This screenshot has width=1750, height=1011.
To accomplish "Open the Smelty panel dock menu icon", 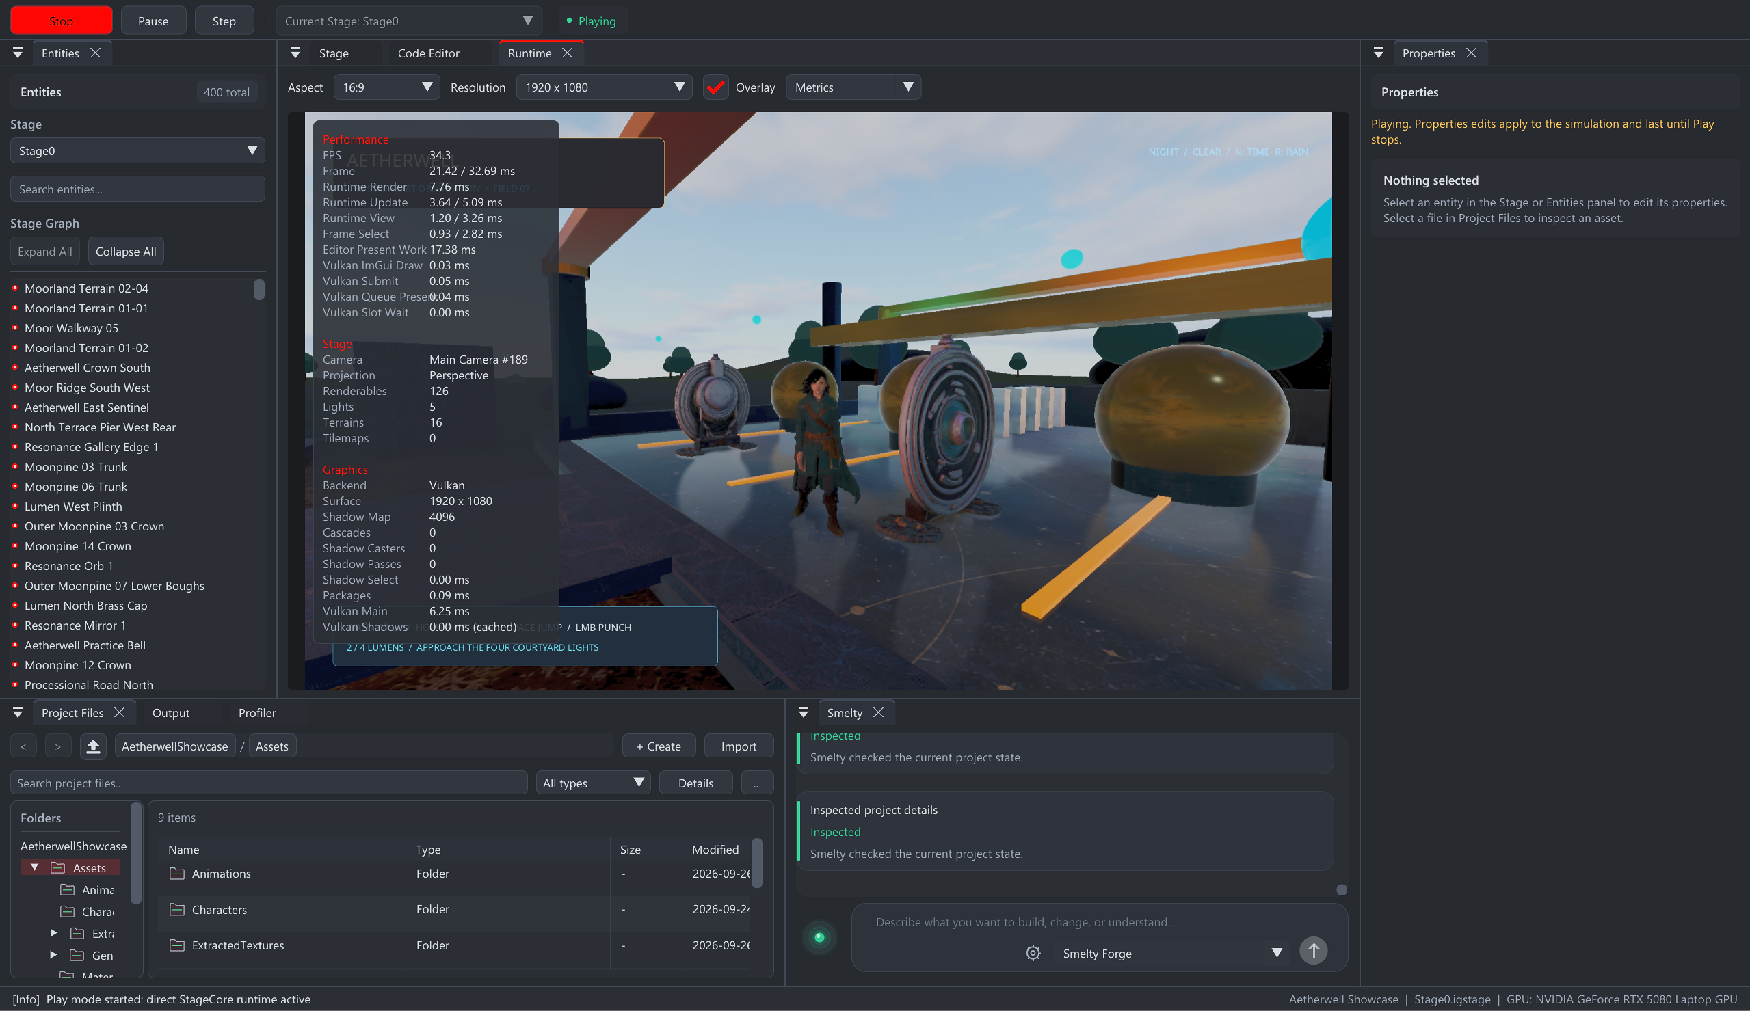I will click(804, 712).
